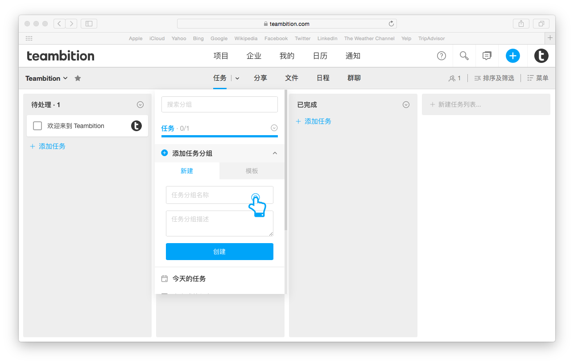Select the 新建 tab in group form
The height and width of the screenshot is (364, 574).
(187, 171)
